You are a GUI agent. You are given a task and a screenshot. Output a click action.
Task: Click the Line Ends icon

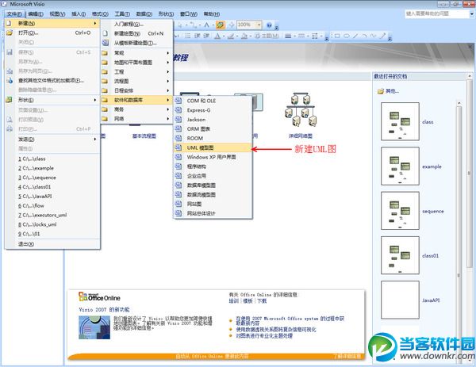(315, 36)
